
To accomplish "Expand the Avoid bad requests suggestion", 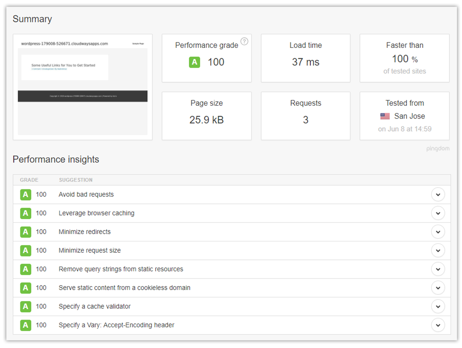I will coord(438,195).
